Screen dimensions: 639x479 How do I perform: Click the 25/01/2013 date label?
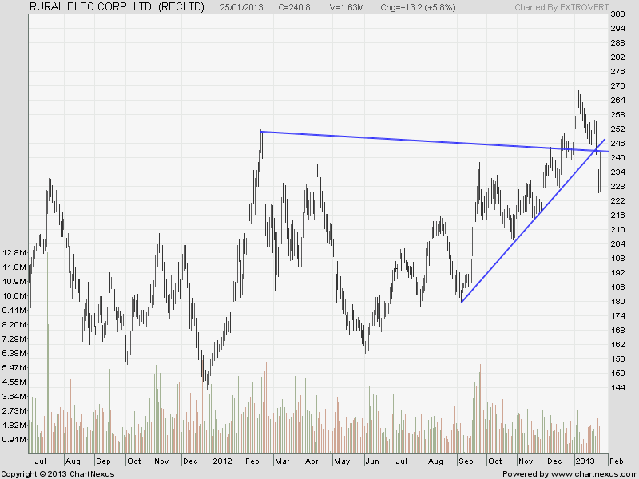tap(244, 7)
